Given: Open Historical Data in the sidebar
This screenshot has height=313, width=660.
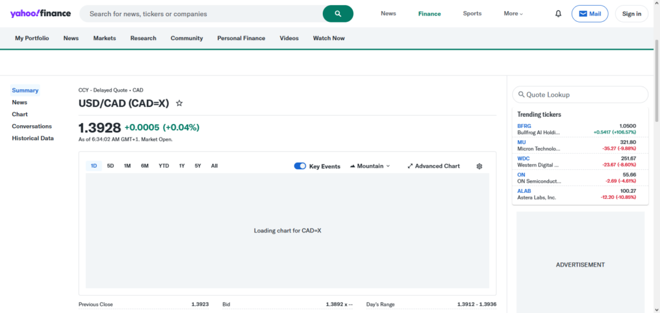Looking at the screenshot, I should pyautogui.click(x=33, y=138).
